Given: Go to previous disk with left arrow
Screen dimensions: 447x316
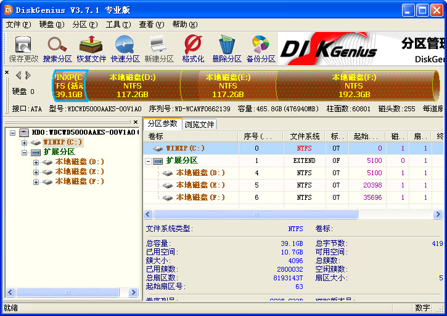Looking at the screenshot, I should (x=18, y=75).
